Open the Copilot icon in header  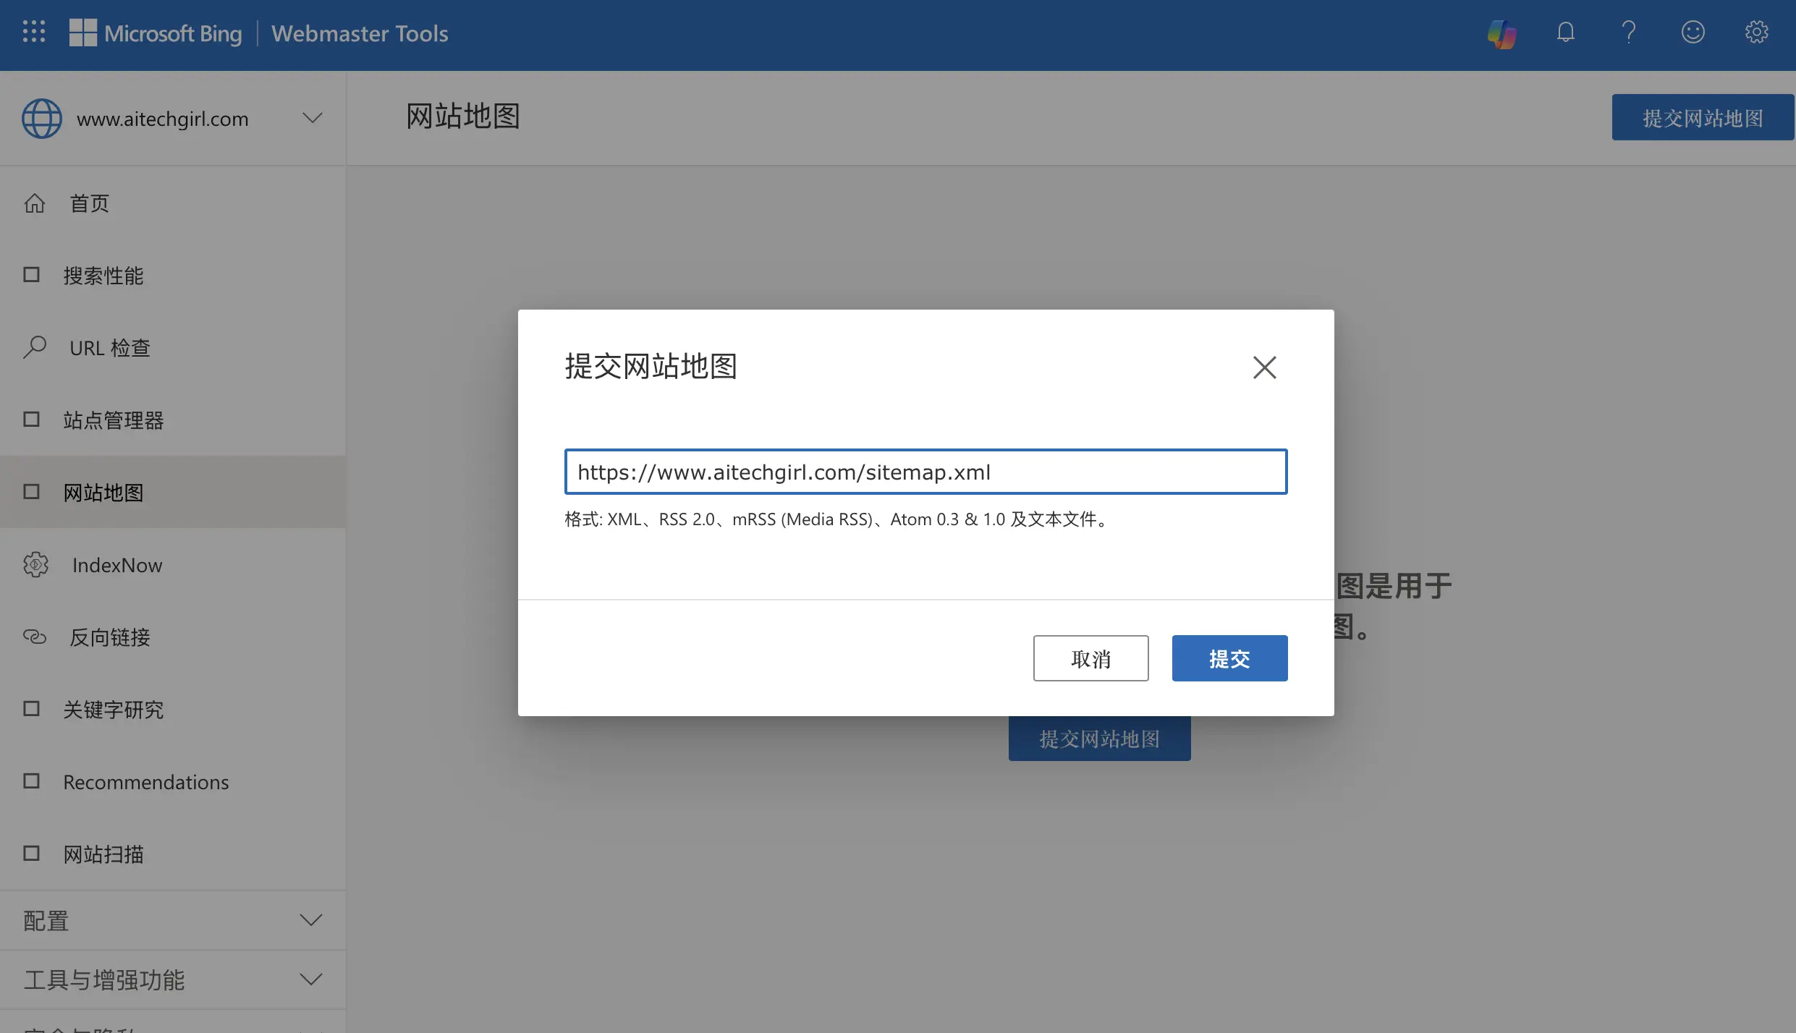1502,33
